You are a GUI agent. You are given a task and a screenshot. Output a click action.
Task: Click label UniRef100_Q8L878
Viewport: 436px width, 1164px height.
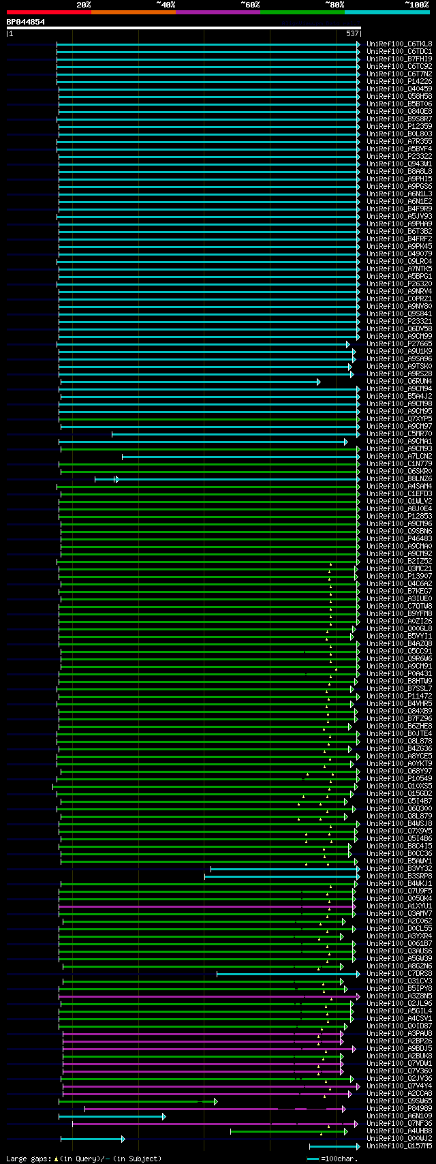(399, 741)
